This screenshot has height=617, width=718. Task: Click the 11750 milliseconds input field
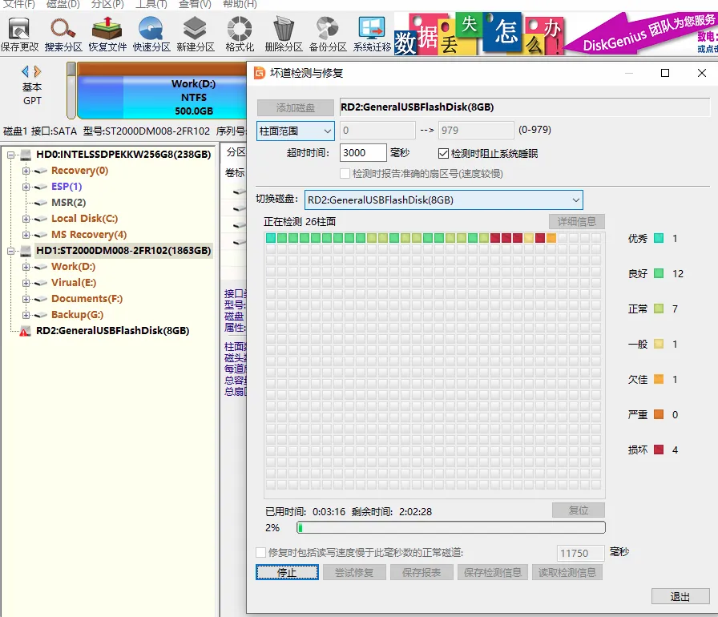point(580,553)
